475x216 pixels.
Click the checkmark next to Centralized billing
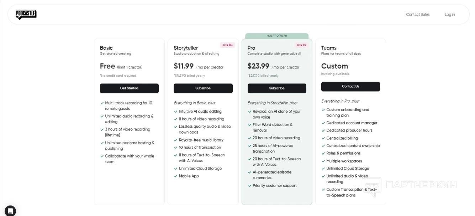pyautogui.click(x=323, y=138)
